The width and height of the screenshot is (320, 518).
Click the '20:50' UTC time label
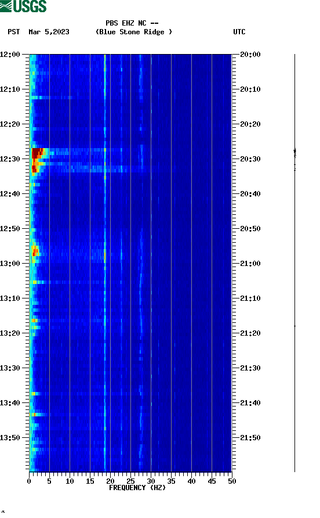click(x=250, y=229)
